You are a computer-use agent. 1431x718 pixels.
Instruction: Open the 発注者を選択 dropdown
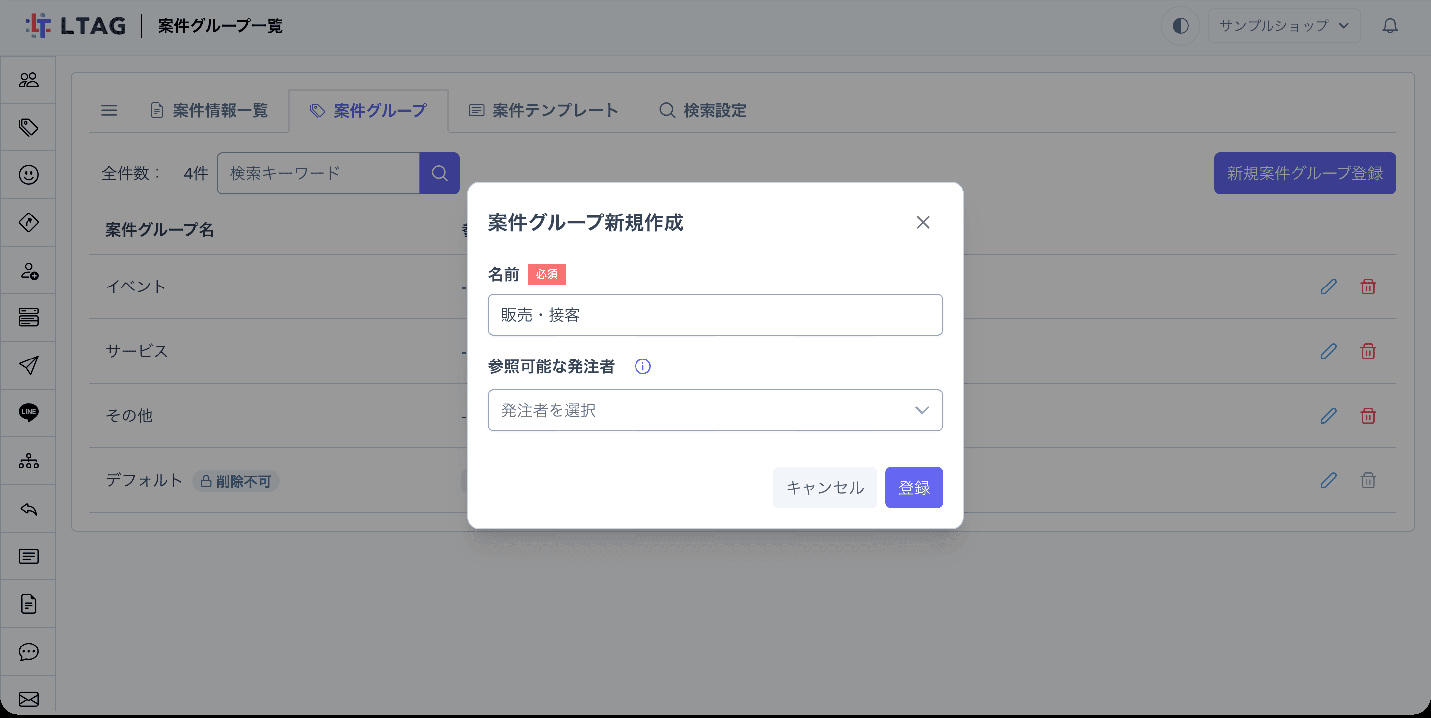click(715, 410)
